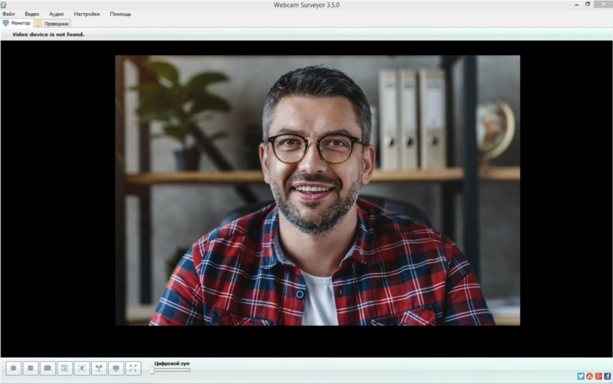
Task: Switch to fullscreen with the arrows icon
Action: (133, 368)
